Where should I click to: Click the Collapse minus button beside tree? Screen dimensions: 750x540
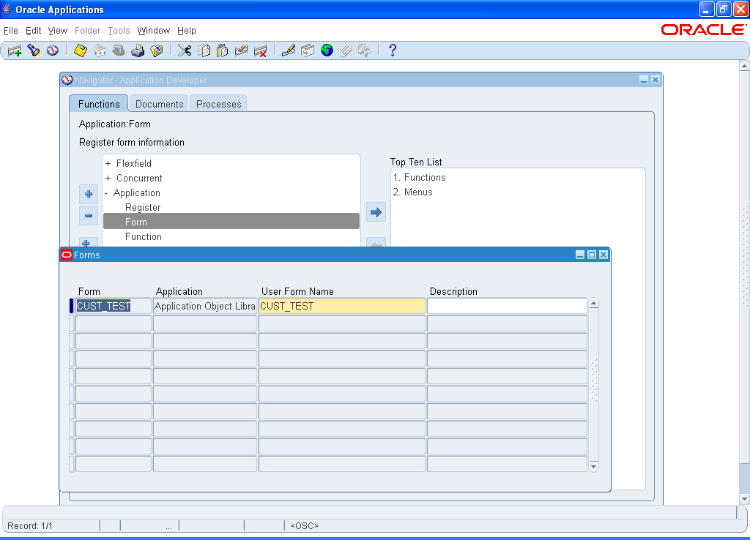click(89, 216)
